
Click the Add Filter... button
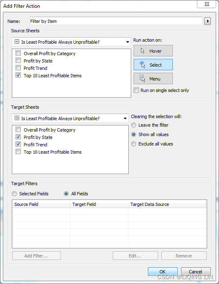coord(36,255)
